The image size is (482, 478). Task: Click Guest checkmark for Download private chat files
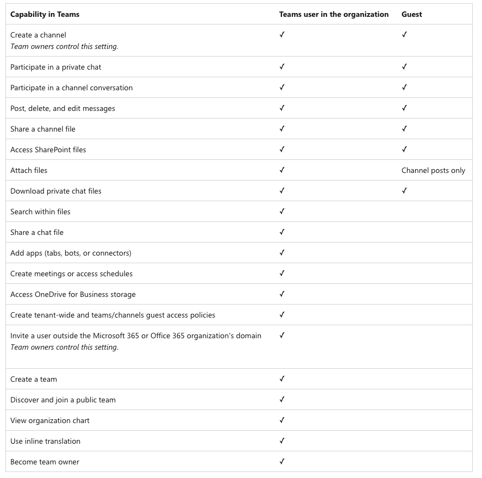point(404,190)
